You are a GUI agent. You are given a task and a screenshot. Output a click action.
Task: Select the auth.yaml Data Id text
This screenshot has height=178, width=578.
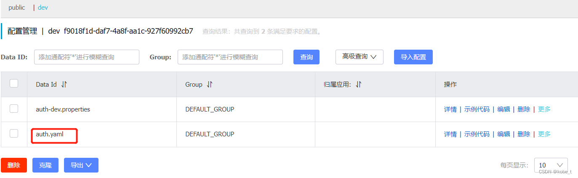click(x=50, y=134)
